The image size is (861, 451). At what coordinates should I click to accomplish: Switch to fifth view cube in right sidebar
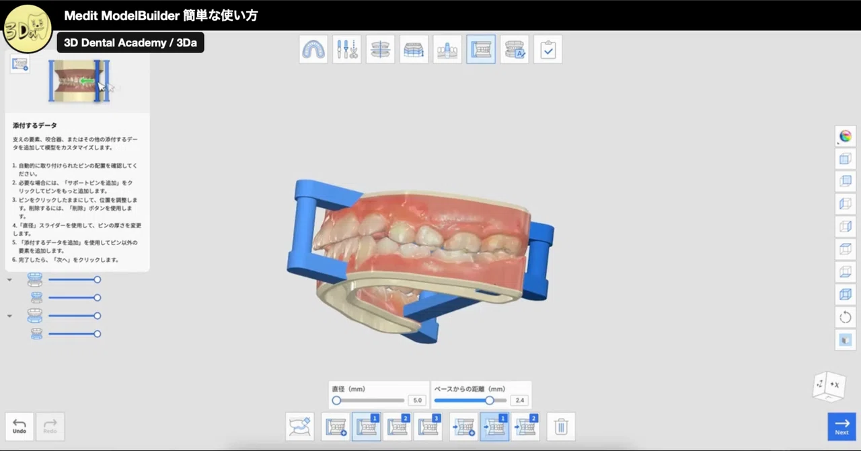pyautogui.click(x=846, y=249)
